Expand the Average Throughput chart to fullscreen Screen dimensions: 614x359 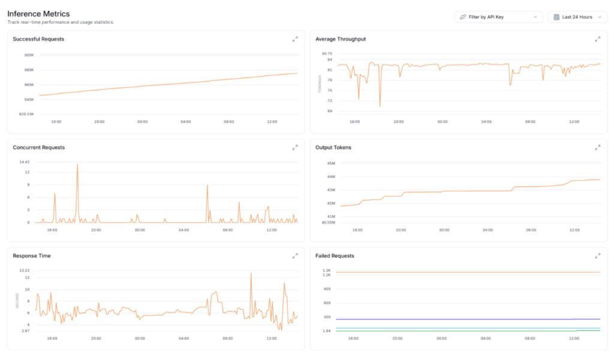[x=598, y=40]
